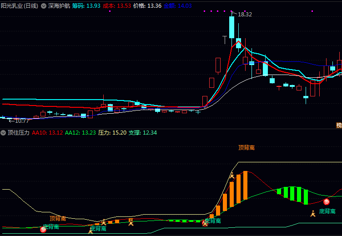Image resolution: width=342 pixels, height=236 pixels.
Task: Click the 顶住压力 indicator name
Action: 19,133
